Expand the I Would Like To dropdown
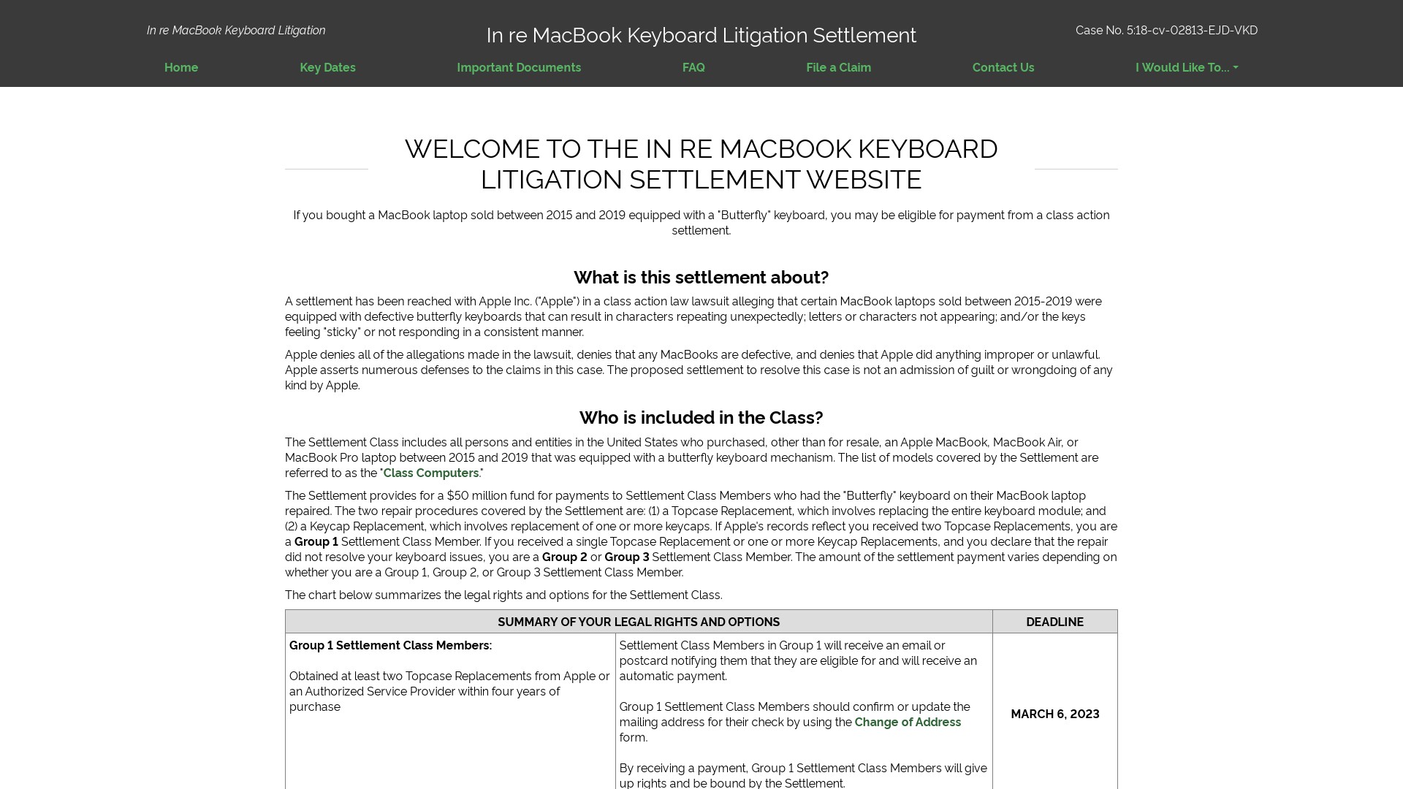The width and height of the screenshot is (1403, 789). pos(1186,67)
